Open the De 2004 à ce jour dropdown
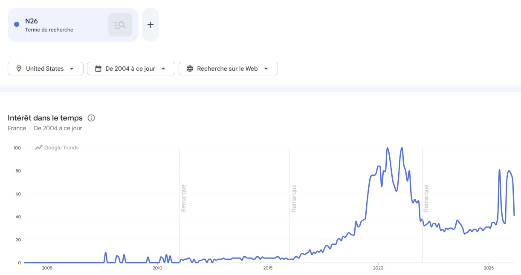521x275 pixels. [x=163, y=69]
